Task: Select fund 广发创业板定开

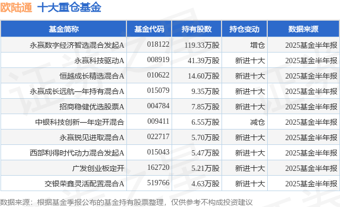Action: [98, 168]
